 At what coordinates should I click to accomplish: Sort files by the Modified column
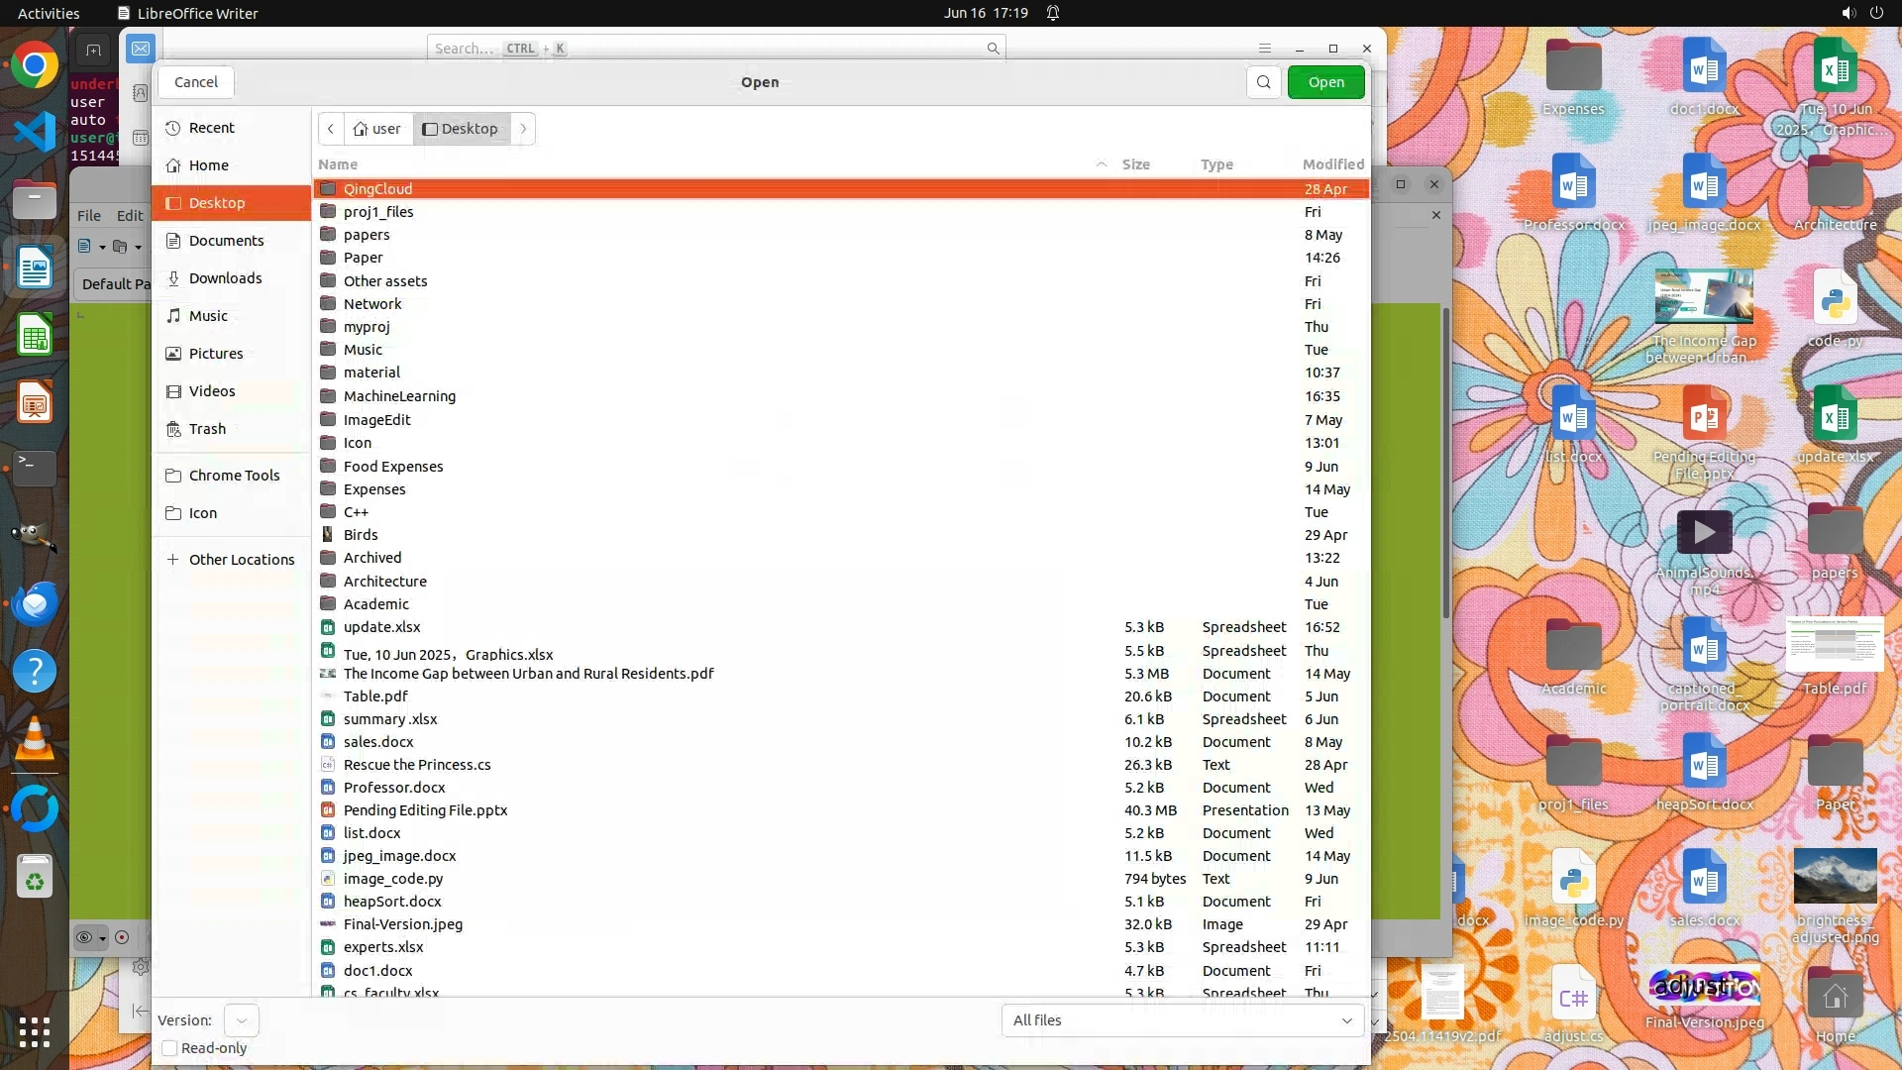[x=1332, y=164]
